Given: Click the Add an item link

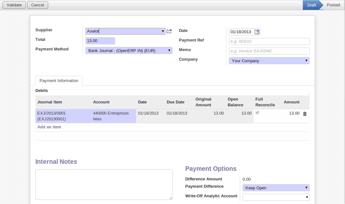Looking at the screenshot, I should click(x=49, y=127).
